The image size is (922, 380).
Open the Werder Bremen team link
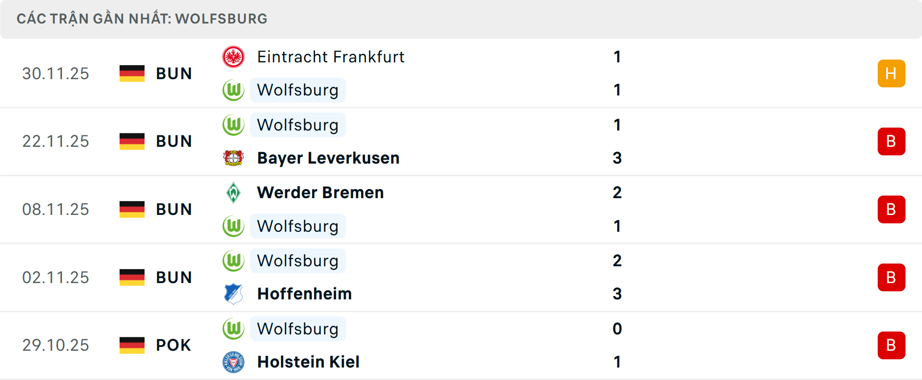(320, 193)
